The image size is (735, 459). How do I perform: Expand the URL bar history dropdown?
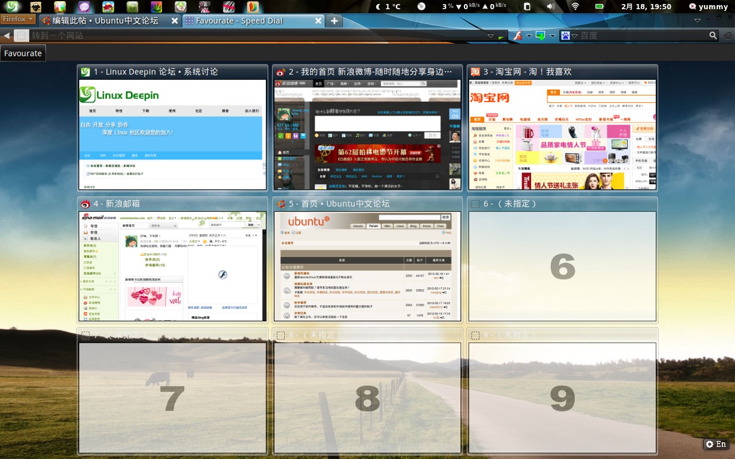point(490,36)
